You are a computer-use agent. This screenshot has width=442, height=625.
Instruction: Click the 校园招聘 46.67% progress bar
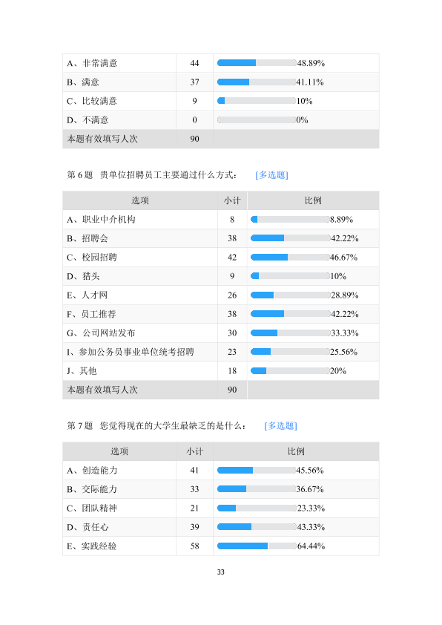point(290,258)
